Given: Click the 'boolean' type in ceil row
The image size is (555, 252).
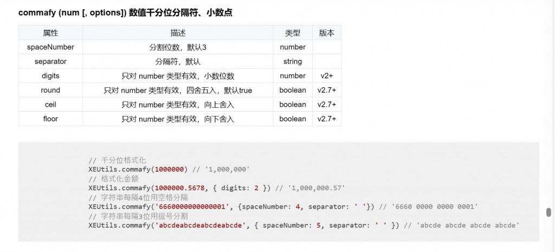Looking at the screenshot, I should [293, 105].
